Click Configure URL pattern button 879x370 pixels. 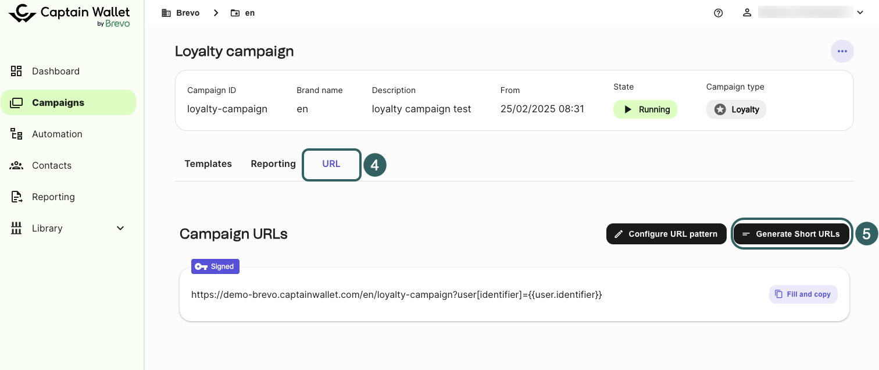tap(666, 234)
